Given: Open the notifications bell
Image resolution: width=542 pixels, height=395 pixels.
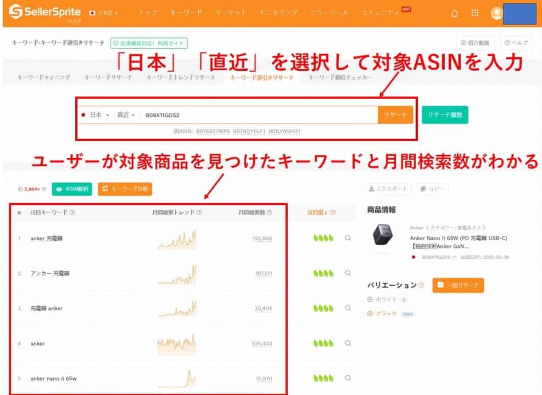Looking at the screenshot, I should pos(455,14).
